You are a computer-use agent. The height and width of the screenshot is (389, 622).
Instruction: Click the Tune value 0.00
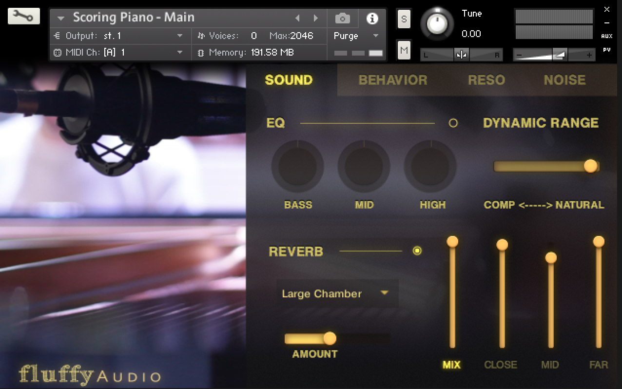click(x=471, y=34)
